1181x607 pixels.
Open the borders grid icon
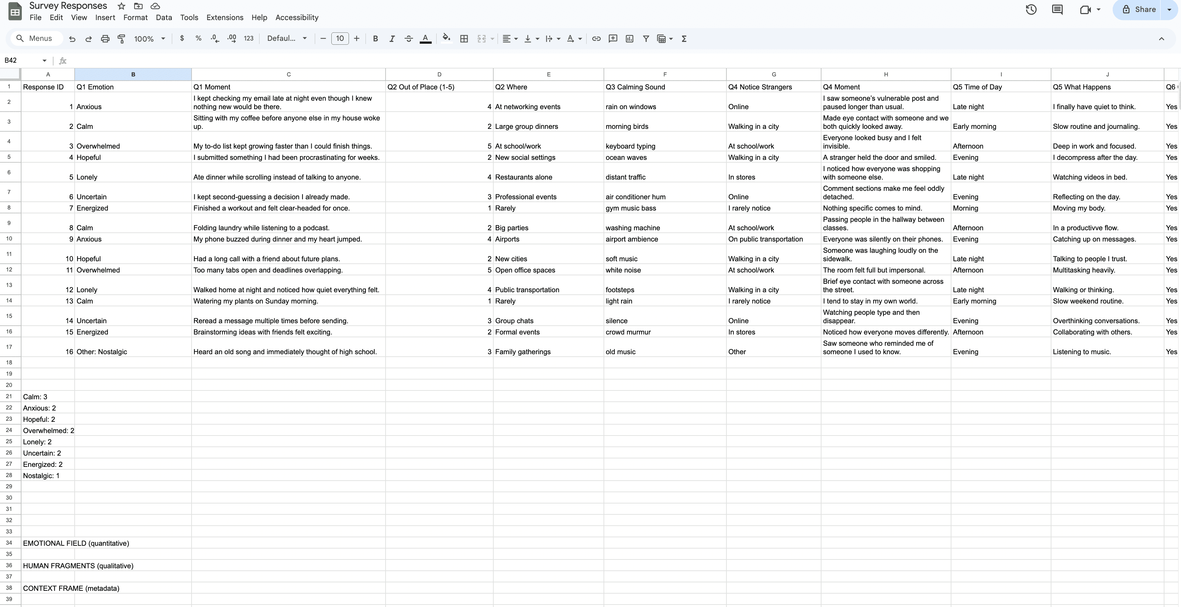[x=464, y=39]
